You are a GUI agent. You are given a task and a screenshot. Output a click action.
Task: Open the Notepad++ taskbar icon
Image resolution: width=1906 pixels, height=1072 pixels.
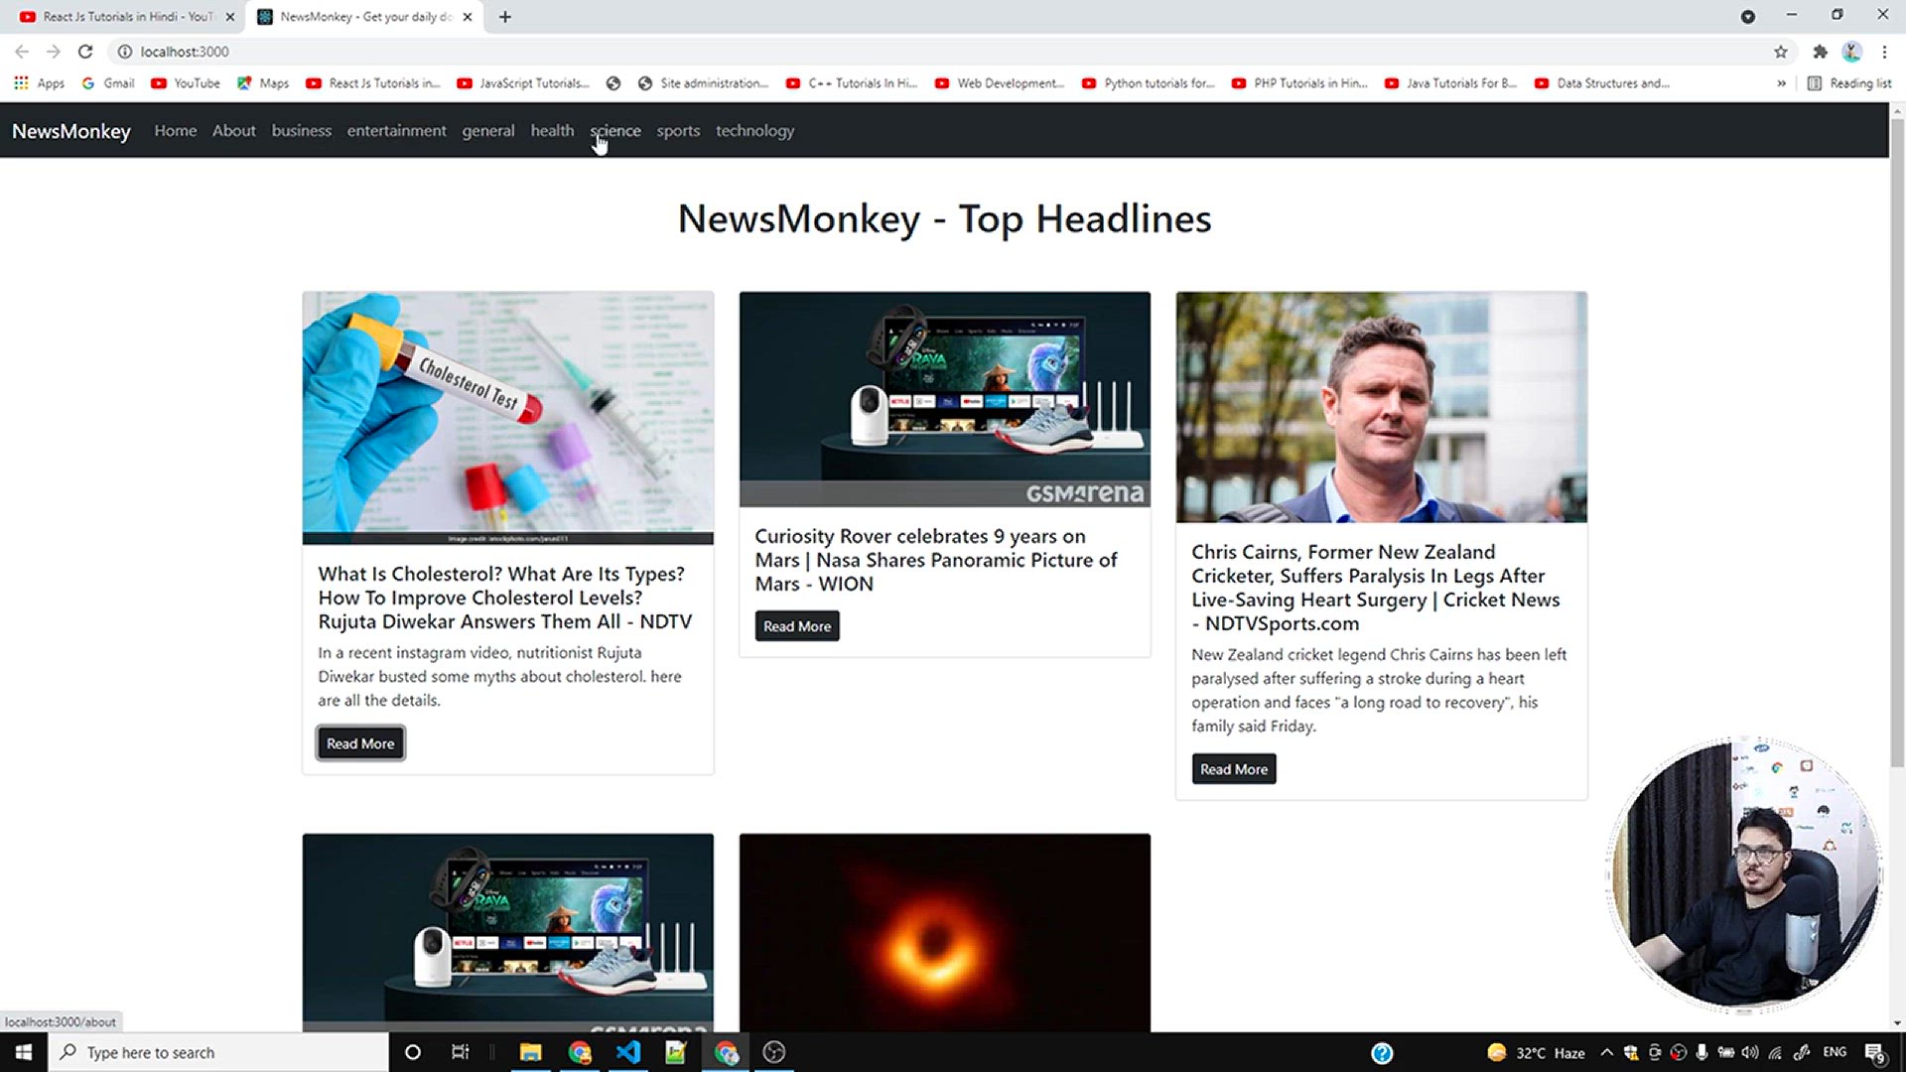675,1052
